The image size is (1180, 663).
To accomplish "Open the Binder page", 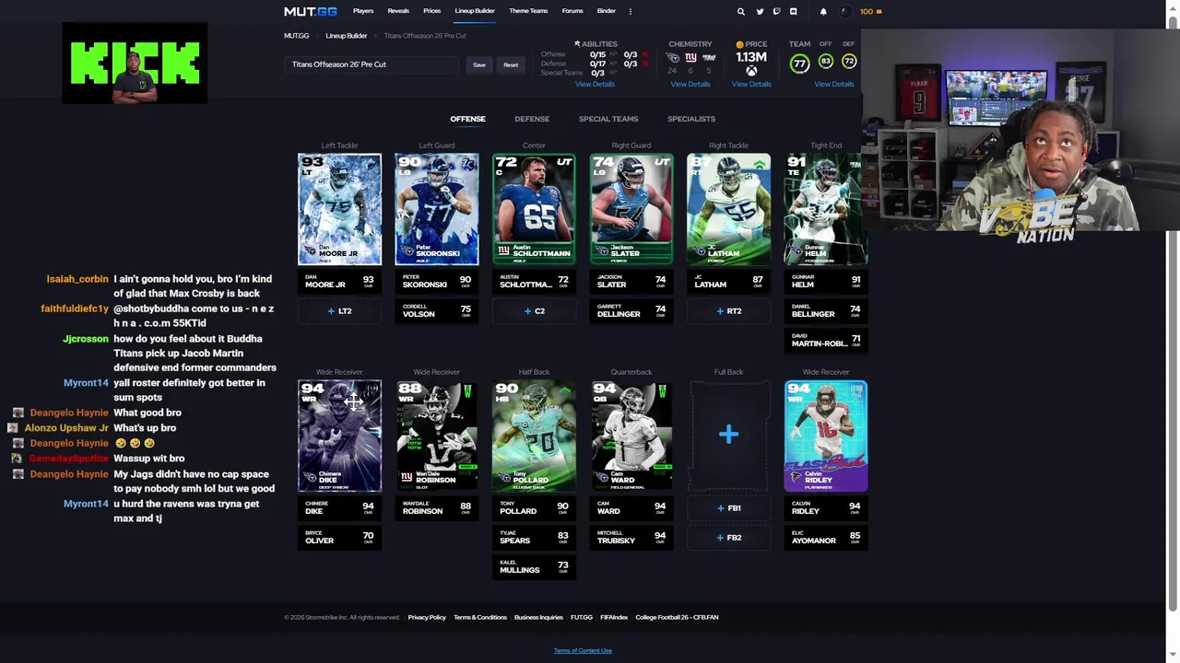I will pyautogui.click(x=606, y=11).
